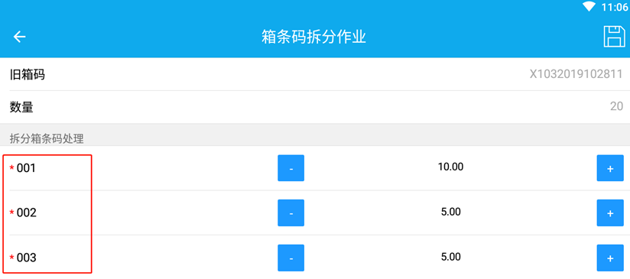Tap the 11:06 clock in status bar
The image size is (630, 279).
(614, 7)
